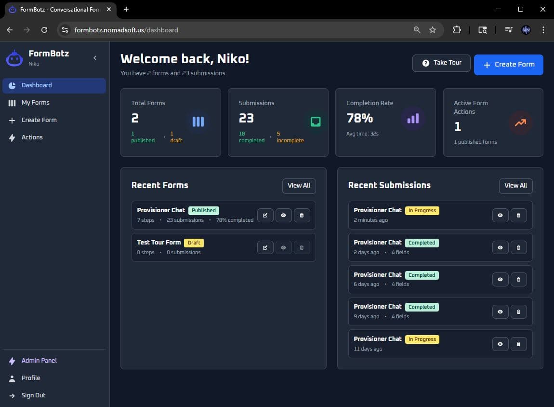Open the Chrome three-dot menu

543,30
